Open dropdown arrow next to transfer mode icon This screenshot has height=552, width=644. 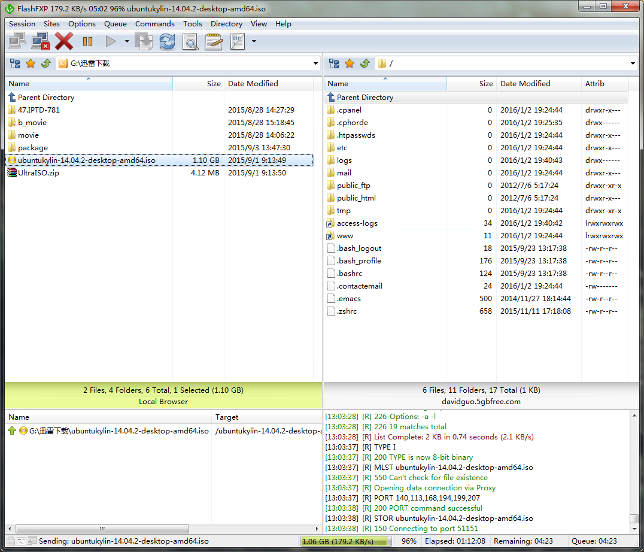click(x=254, y=41)
